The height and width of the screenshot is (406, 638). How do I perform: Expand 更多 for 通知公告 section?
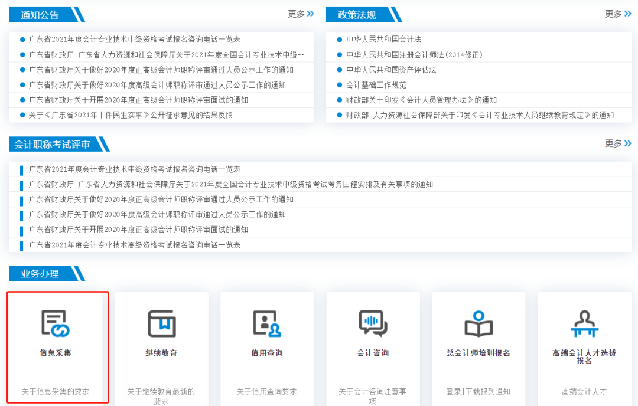301,14
